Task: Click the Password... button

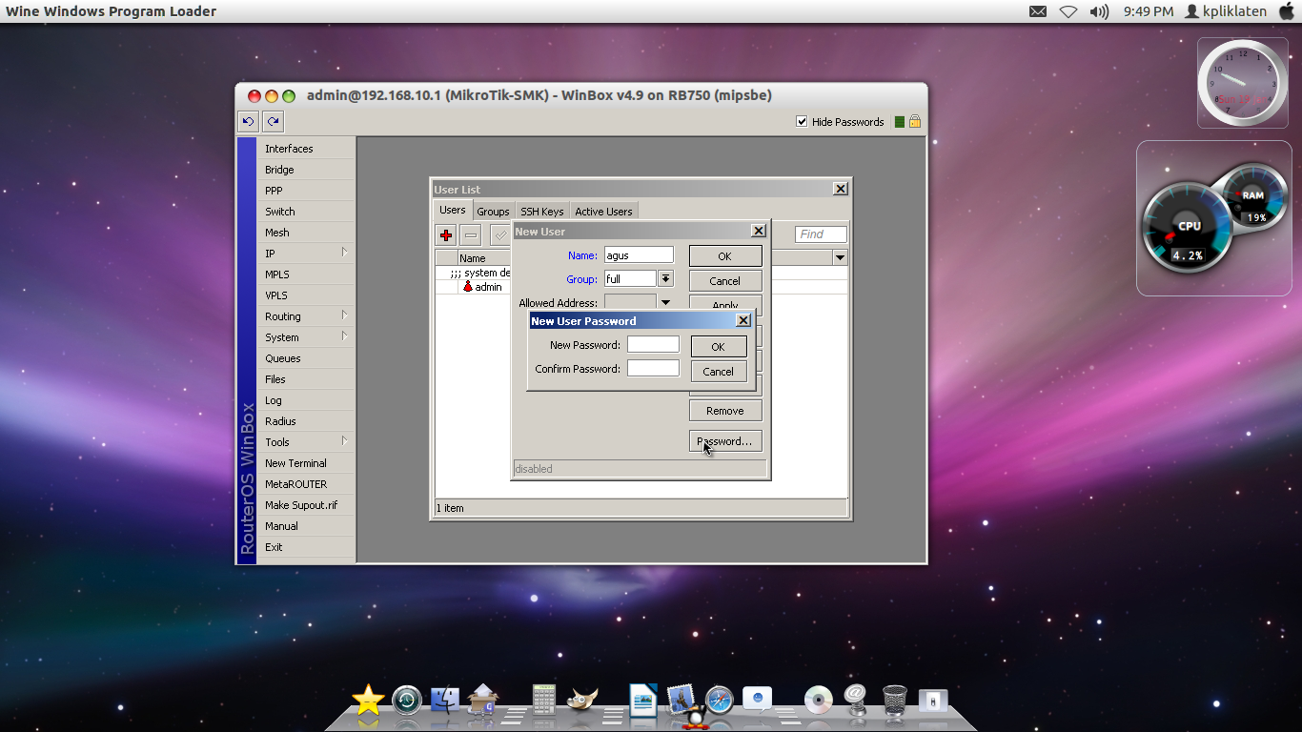Action: [x=725, y=441]
